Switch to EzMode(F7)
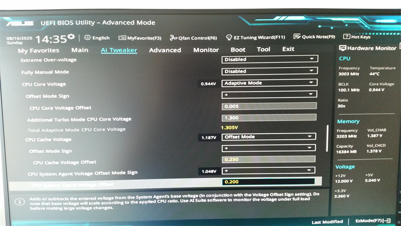The image size is (401, 226). pos(373,220)
